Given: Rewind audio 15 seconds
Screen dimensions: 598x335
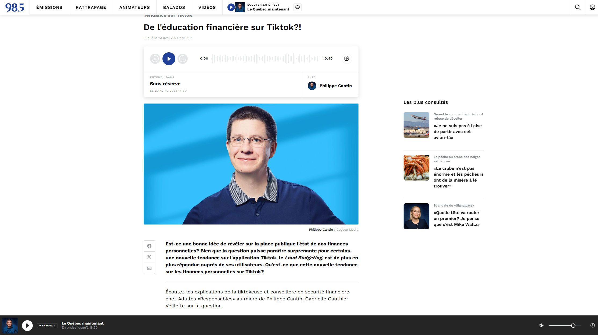Looking at the screenshot, I should tap(155, 58).
